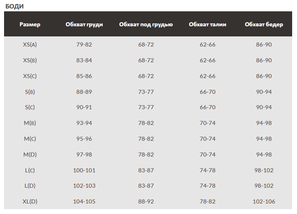Select chest value 100-101
297x214 pixels.
(84, 170)
